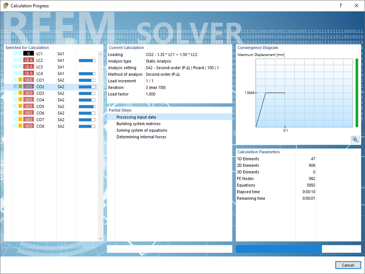Click the ULS badge for CO8

(29, 126)
